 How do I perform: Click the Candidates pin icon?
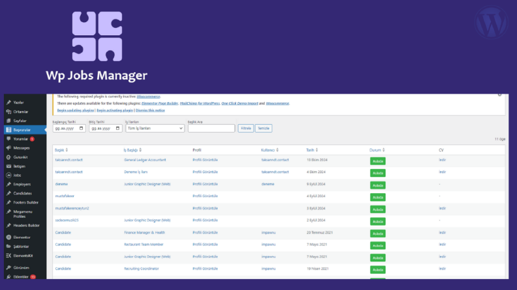coord(8,193)
